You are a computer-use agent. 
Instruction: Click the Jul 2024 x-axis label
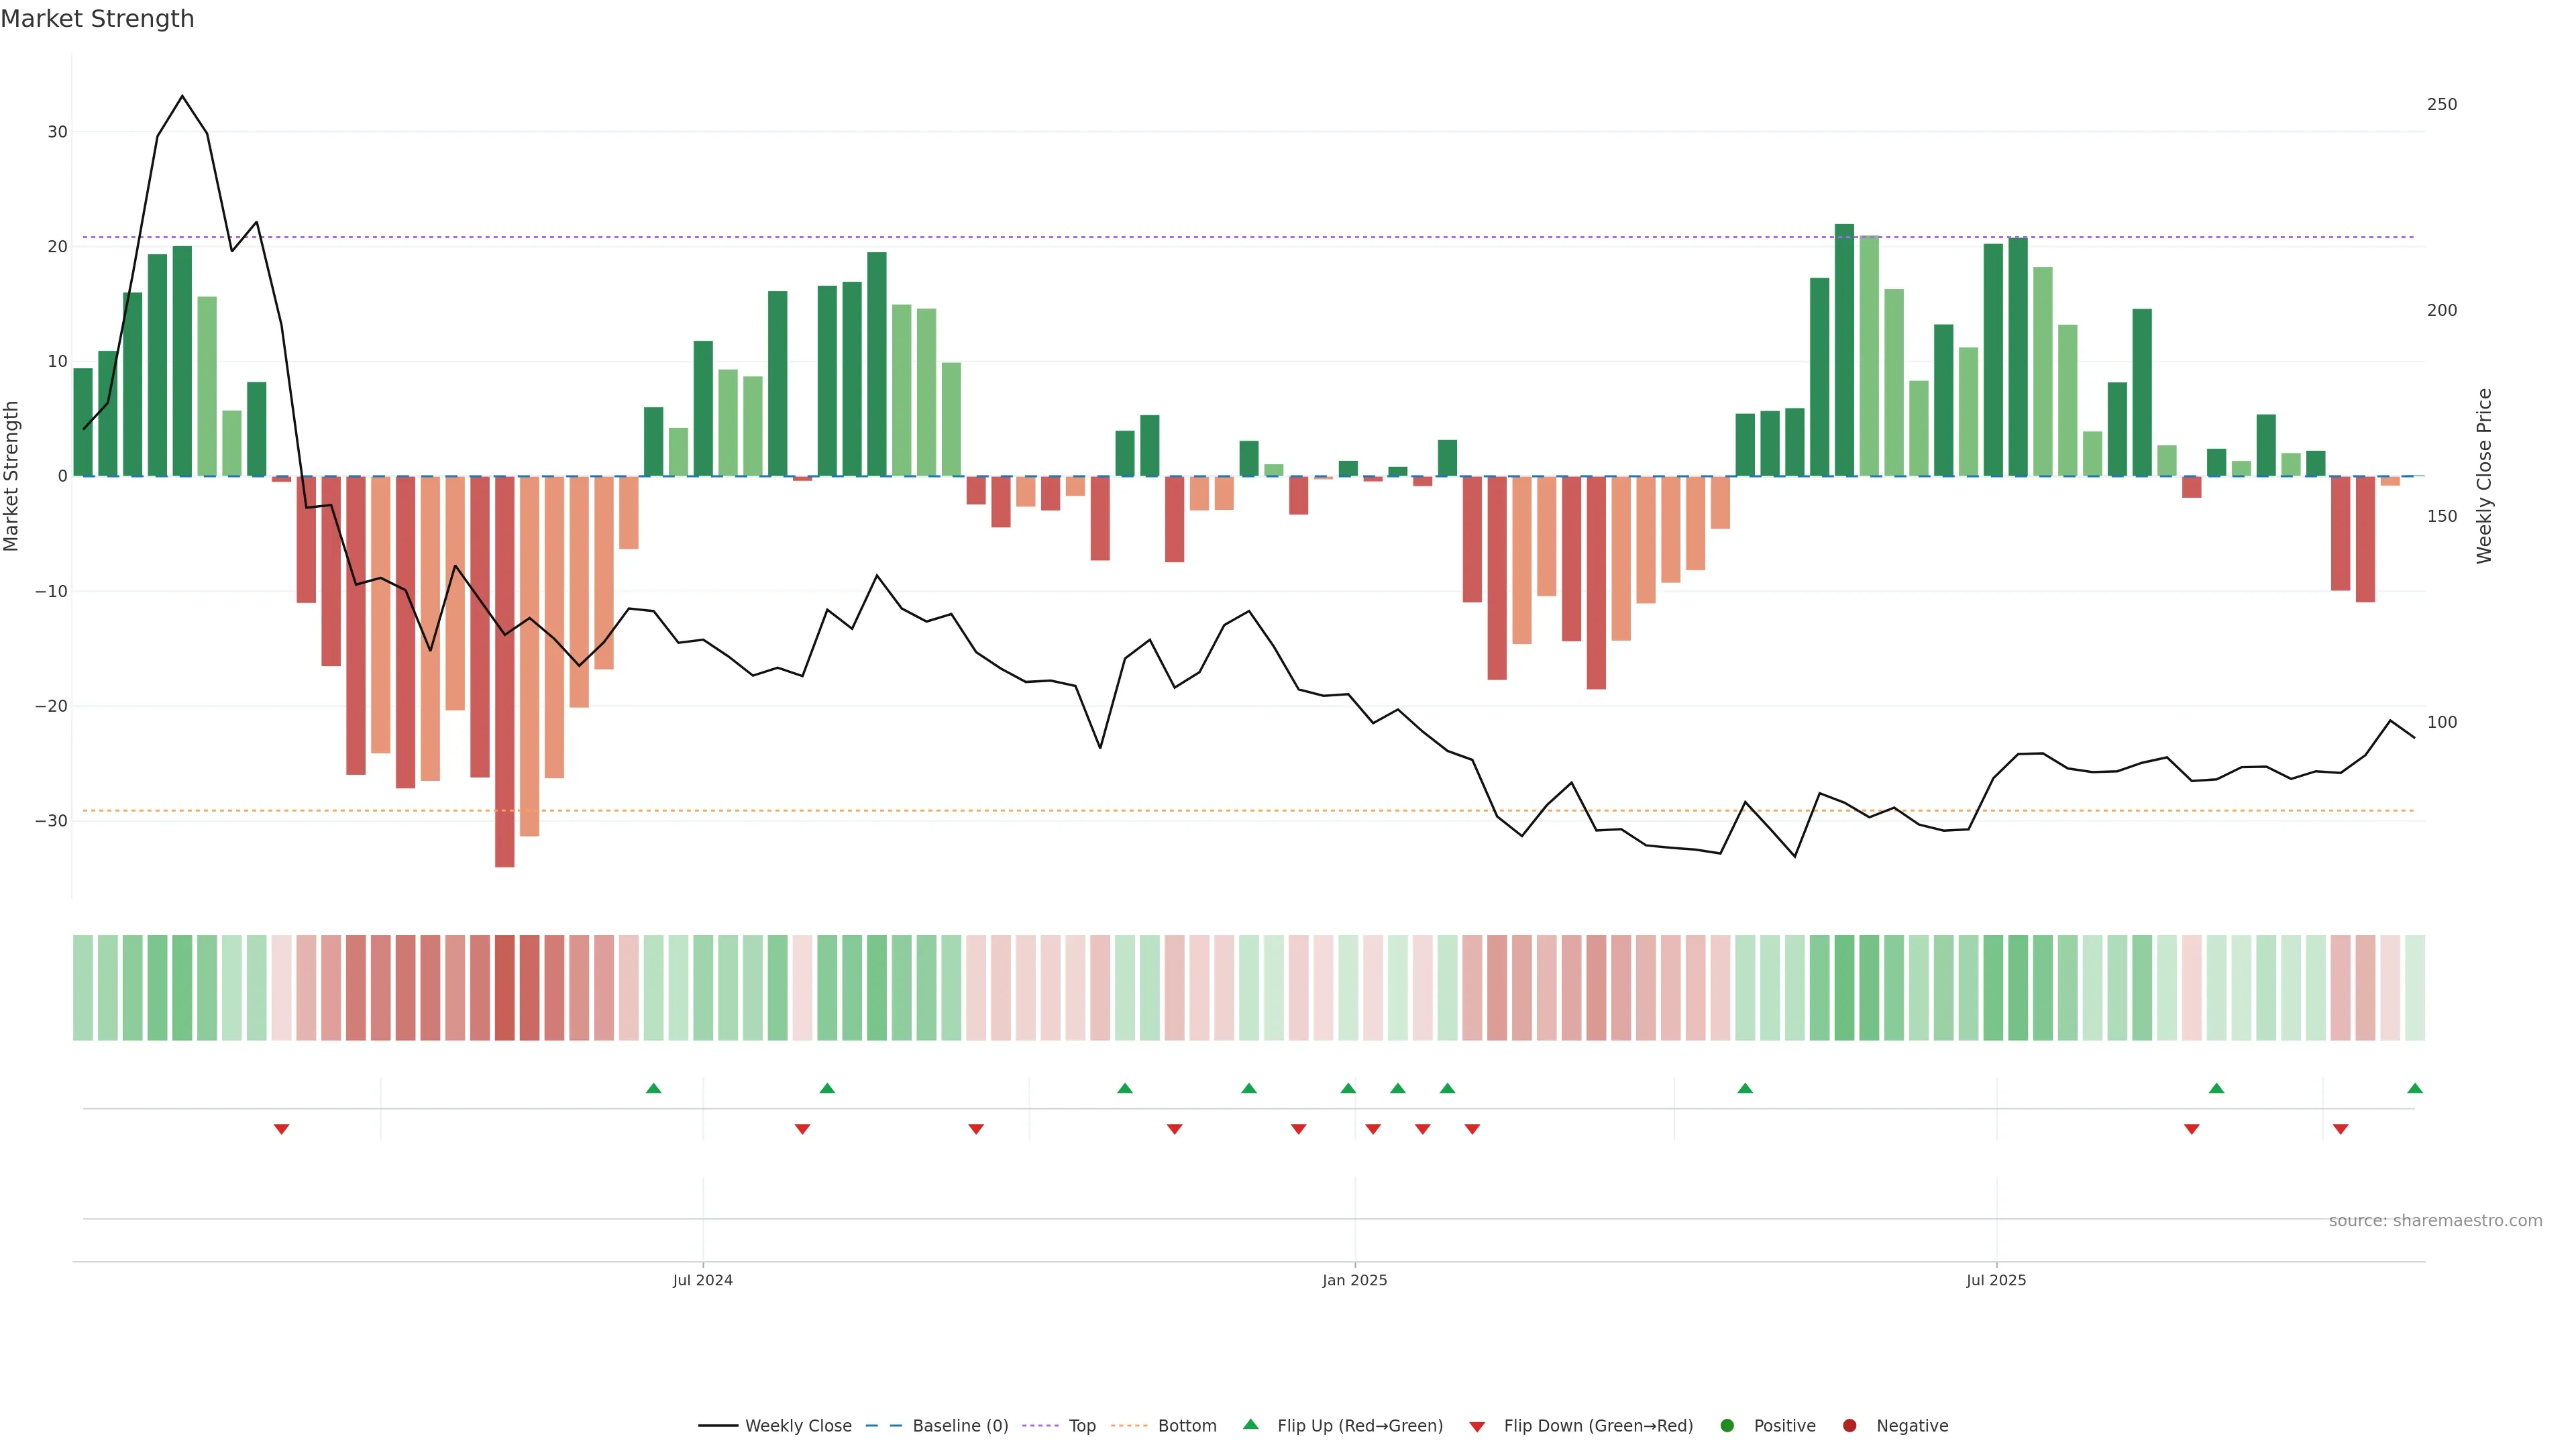pyautogui.click(x=702, y=1280)
